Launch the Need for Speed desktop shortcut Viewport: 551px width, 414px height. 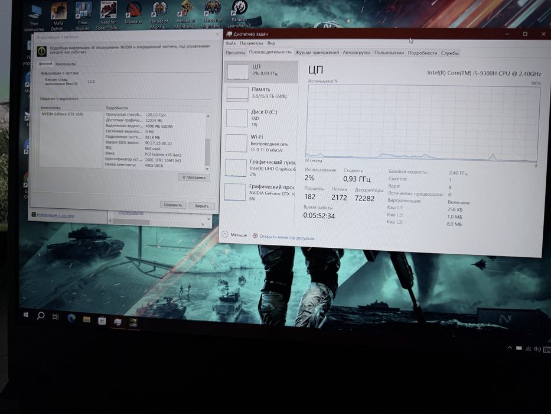coord(108,15)
